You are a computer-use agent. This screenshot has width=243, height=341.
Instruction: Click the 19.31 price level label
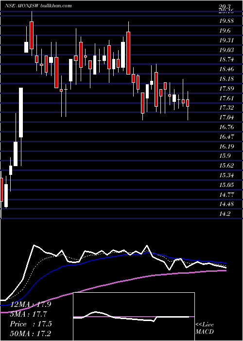tap(226, 40)
